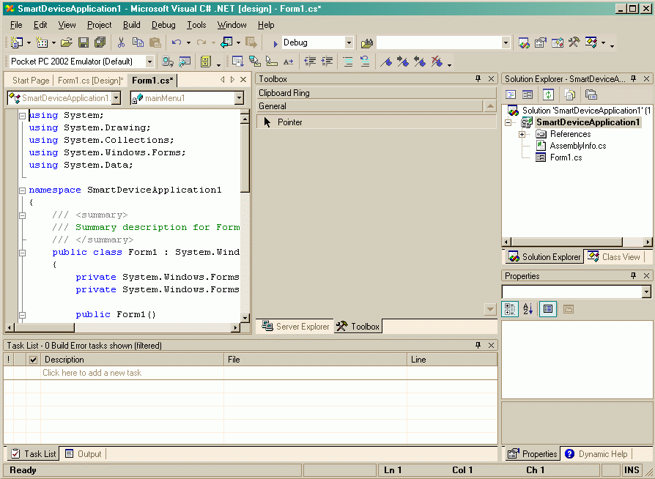Toggle auto-hide pin on Toolbox panel
The image size is (655, 479).
click(478, 78)
